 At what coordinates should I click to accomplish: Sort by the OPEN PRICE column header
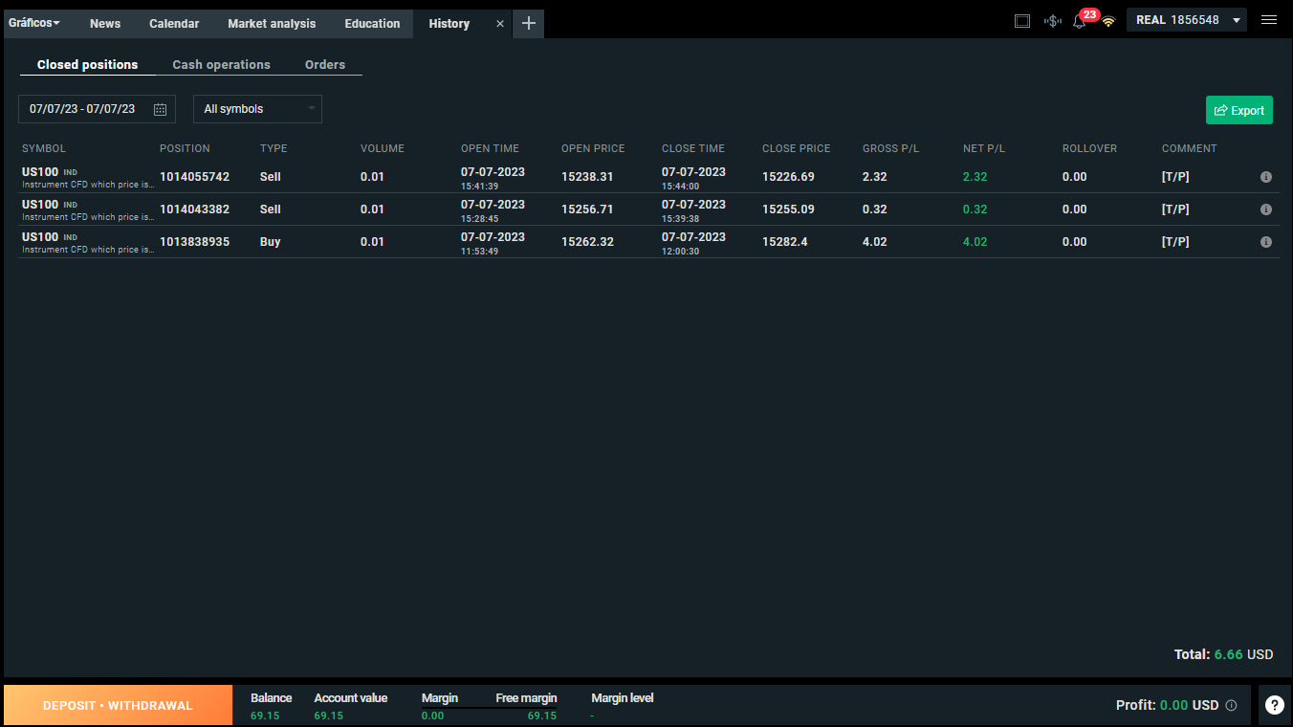[x=593, y=148]
